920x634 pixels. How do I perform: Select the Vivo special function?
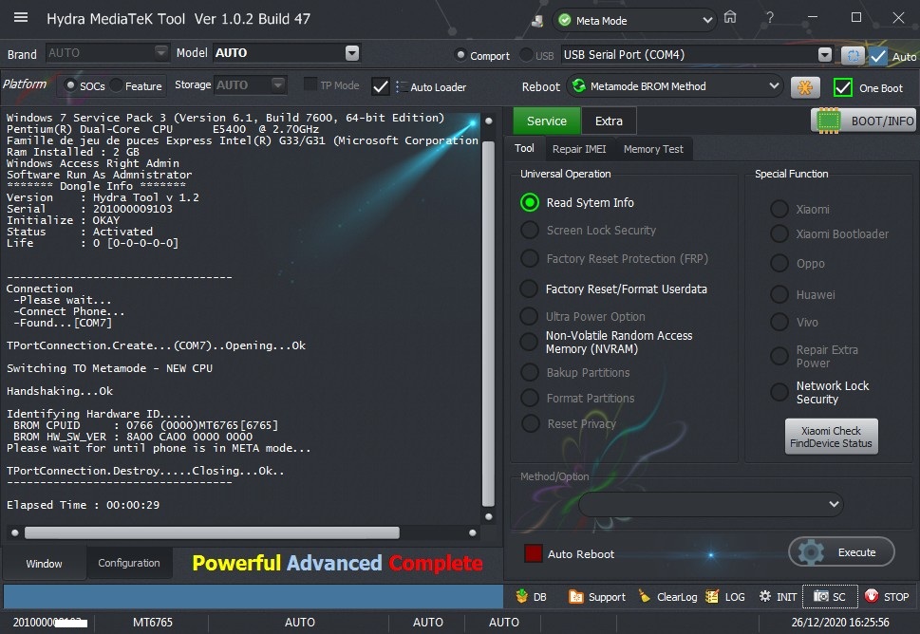click(779, 322)
